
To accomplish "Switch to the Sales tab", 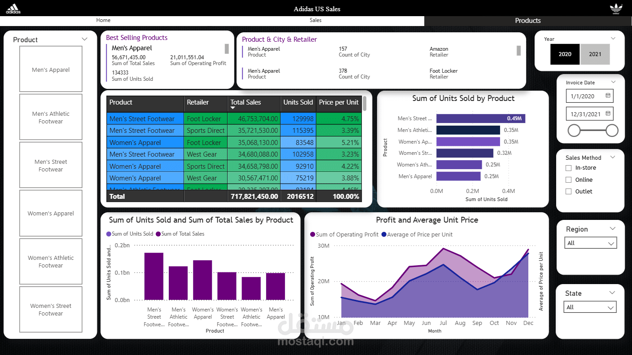I will click(316, 20).
